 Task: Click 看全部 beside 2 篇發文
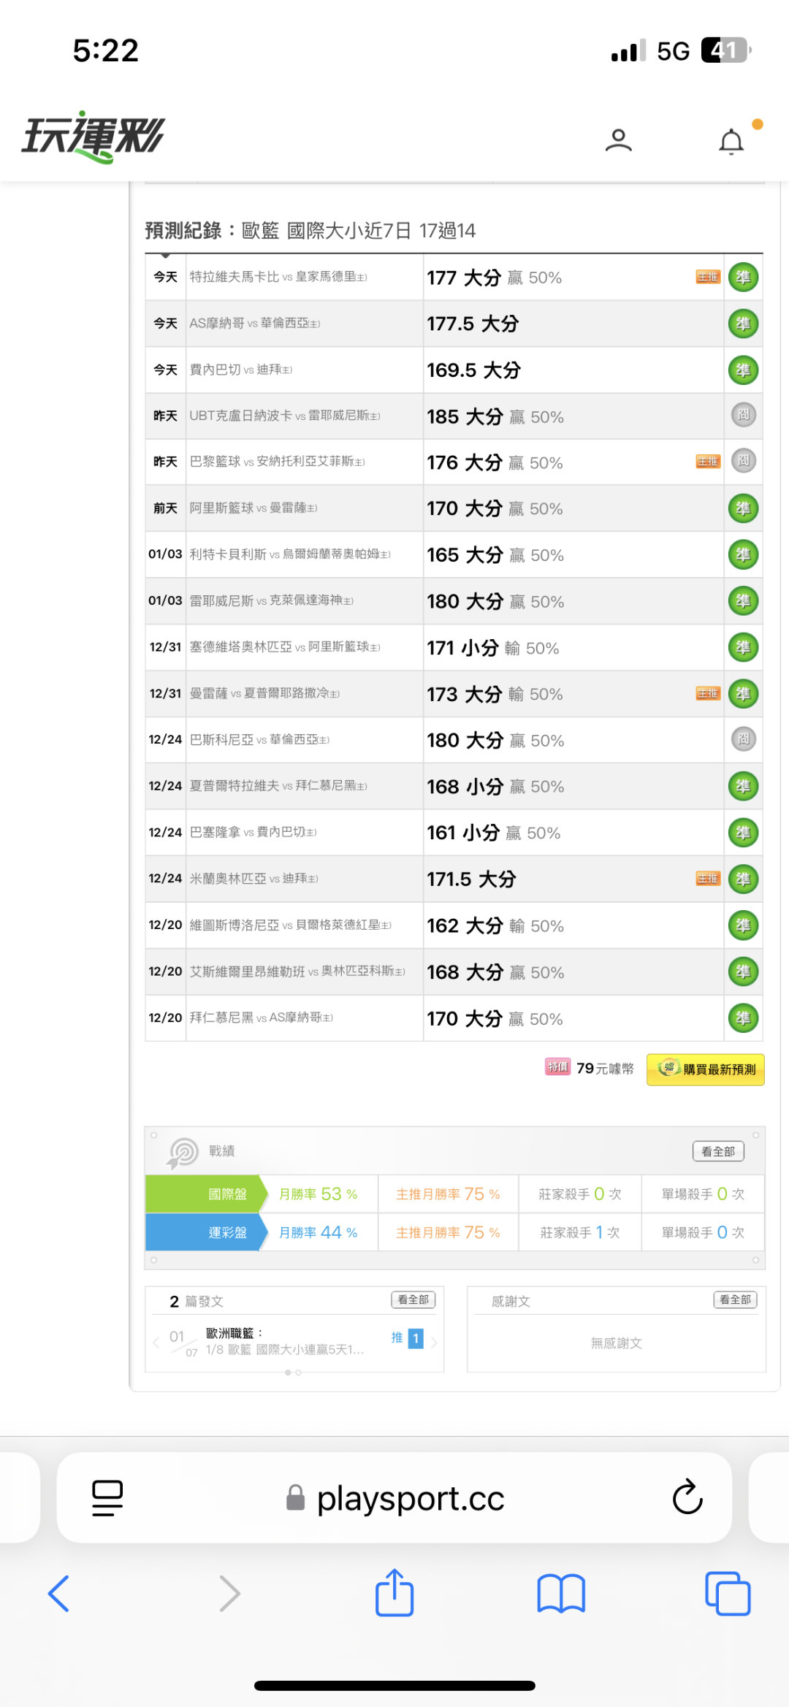(413, 1299)
